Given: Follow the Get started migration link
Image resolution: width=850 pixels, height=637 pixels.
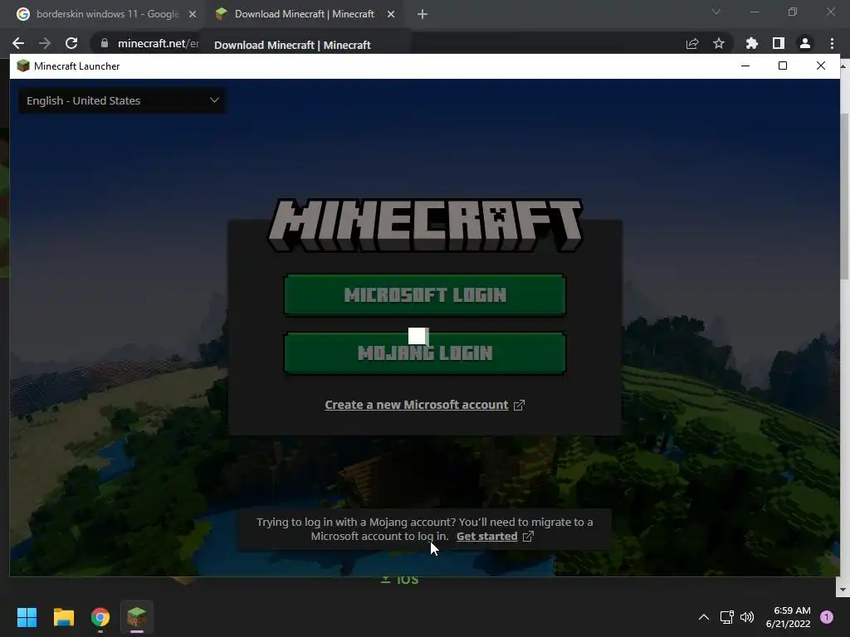Looking at the screenshot, I should [486, 537].
